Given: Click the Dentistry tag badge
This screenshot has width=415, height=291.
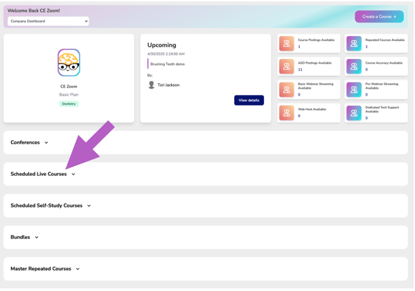Looking at the screenshot, I should coord(69,104).
